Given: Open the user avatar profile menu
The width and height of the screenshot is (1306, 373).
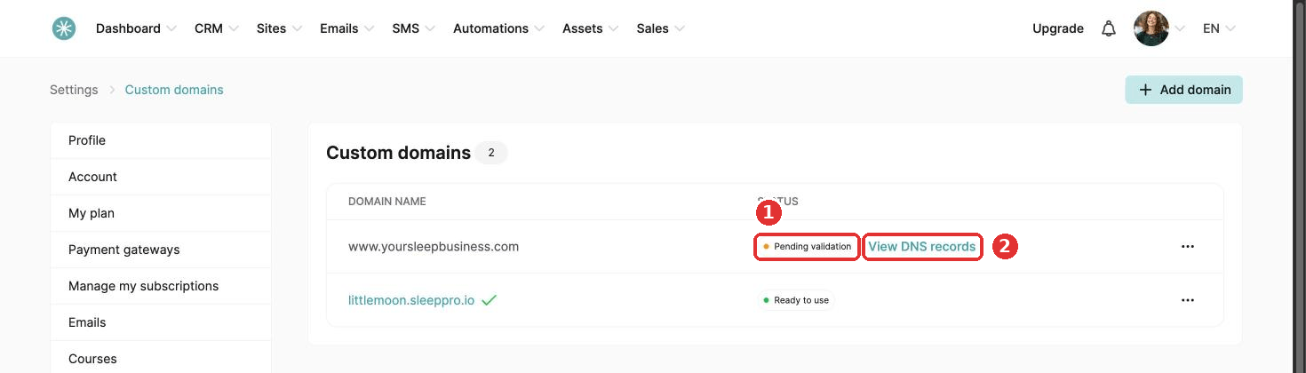Looking at the screenshot, I should coord(1151,28).
